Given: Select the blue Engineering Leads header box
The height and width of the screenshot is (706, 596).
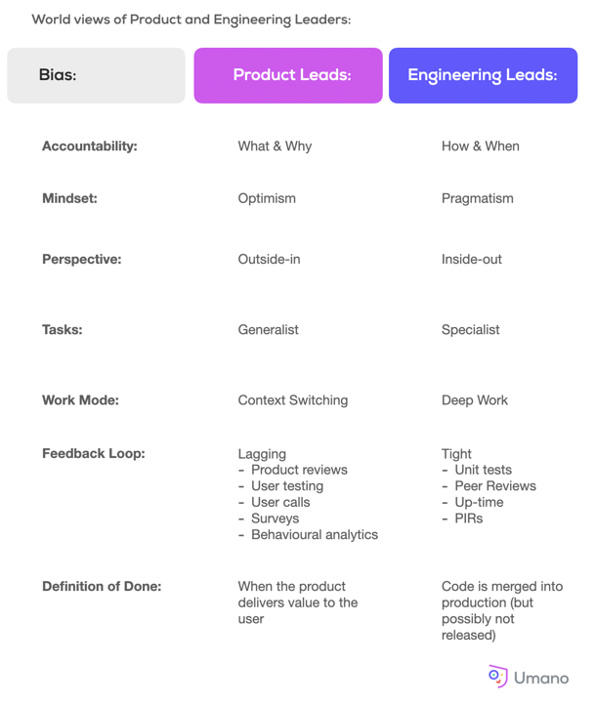Looking at the screenshot, I should pyautogui.click(x=483, y=75).
